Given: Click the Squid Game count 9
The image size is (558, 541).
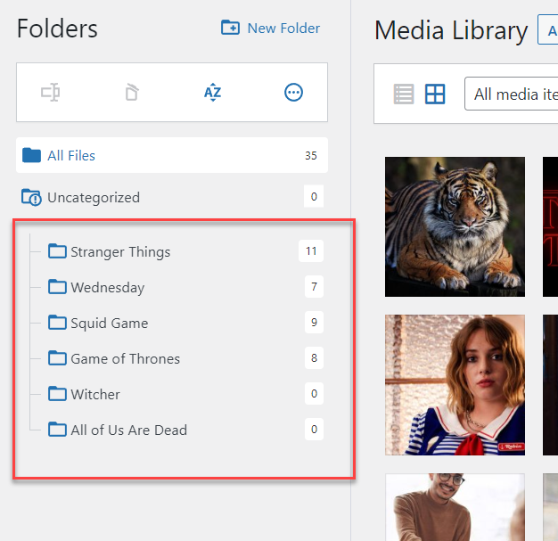Looking at the screenshot, I should tap(314, 322).
